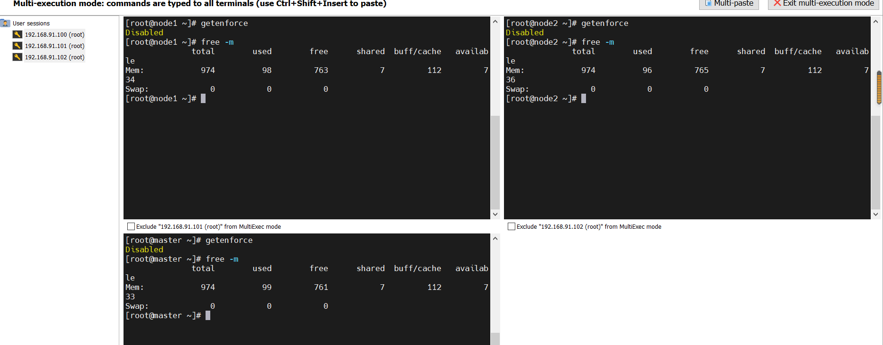Click down arrow of node2 terminal scrollbar
This screenshot has height=345, width=883.
[875, 214]
